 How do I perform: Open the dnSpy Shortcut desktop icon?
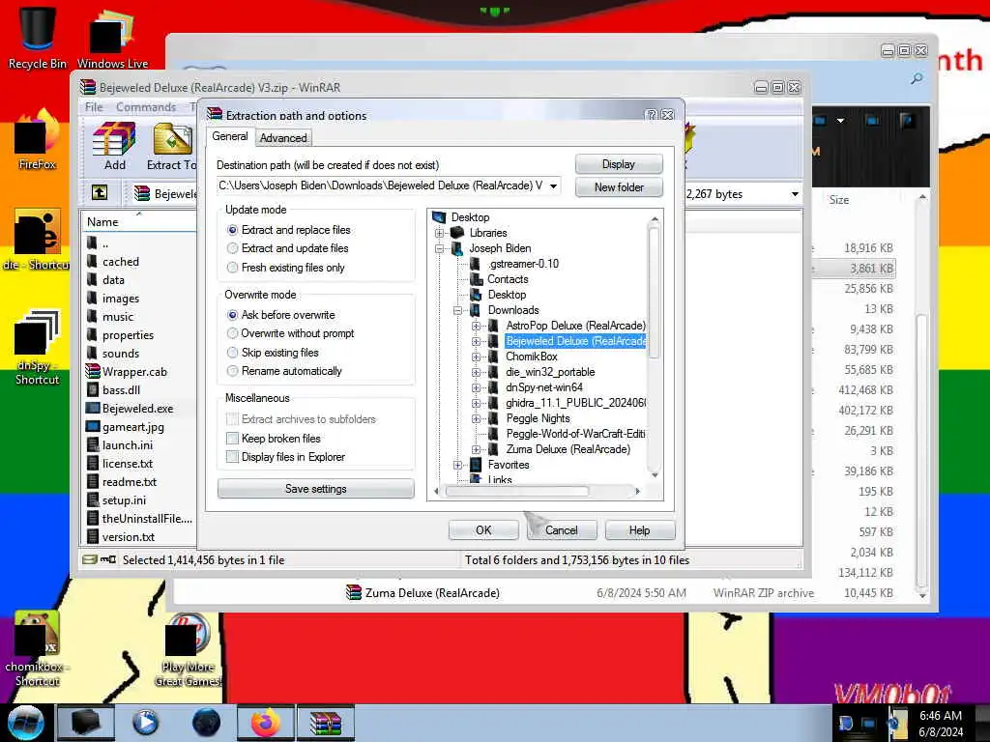pos(38,347)
